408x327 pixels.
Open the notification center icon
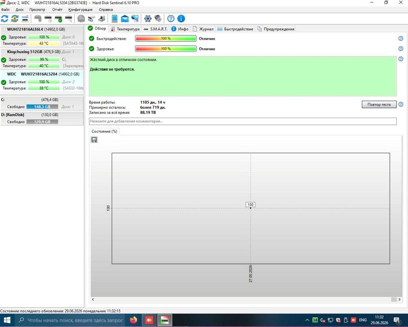click(x=397, y=320)
